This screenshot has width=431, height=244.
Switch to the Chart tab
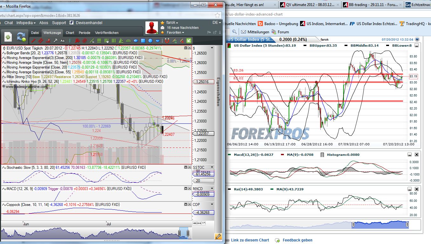[x=70, y=33]
